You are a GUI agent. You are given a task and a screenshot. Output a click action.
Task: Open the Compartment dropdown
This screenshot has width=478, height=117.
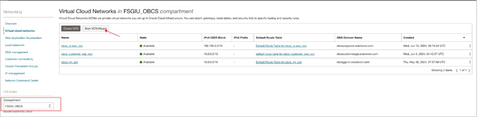click(x=28, y=106)
